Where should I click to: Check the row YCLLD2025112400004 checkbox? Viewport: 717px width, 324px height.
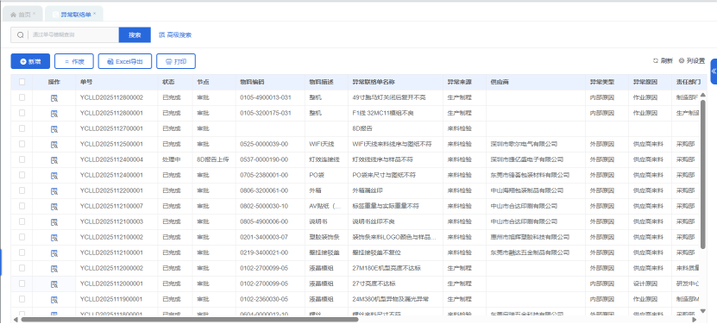22,159
